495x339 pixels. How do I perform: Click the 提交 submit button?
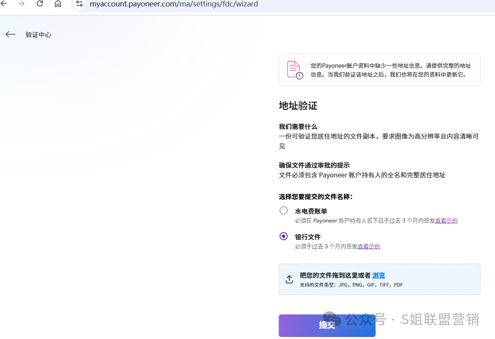(x=327, y=326)
